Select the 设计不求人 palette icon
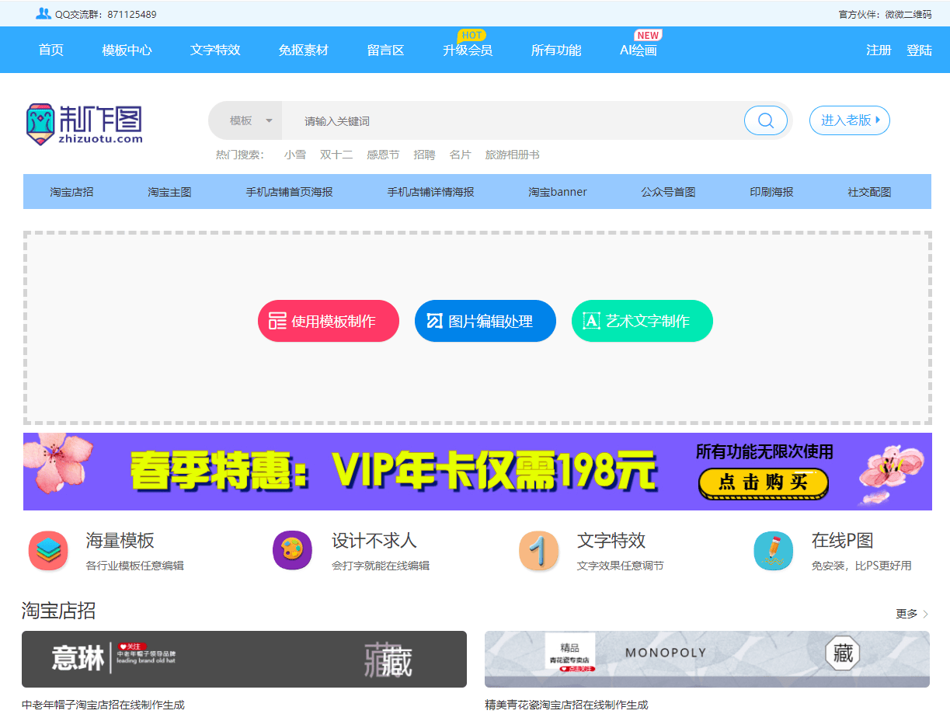 [292, 551]
